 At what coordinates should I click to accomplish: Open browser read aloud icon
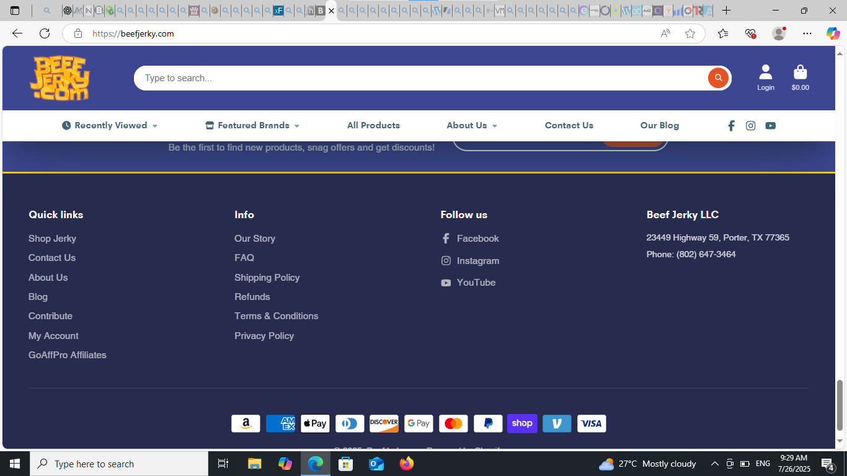click(665, 33)
